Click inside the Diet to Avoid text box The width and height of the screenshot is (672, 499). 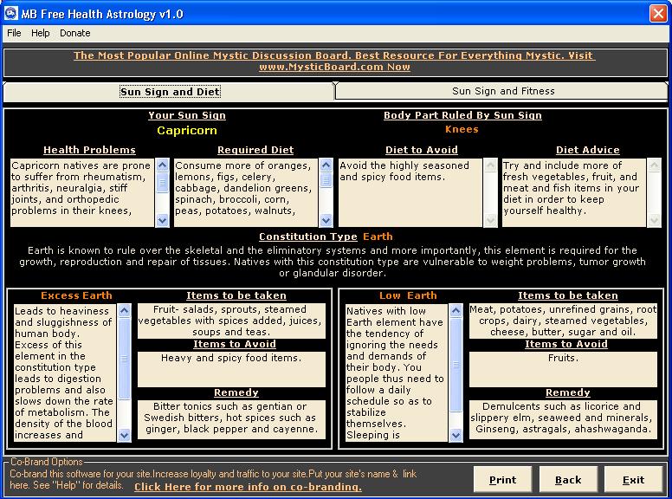click(410, 192)
